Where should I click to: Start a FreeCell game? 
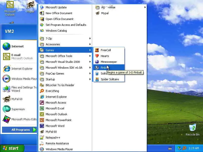[x=109, y=50]
